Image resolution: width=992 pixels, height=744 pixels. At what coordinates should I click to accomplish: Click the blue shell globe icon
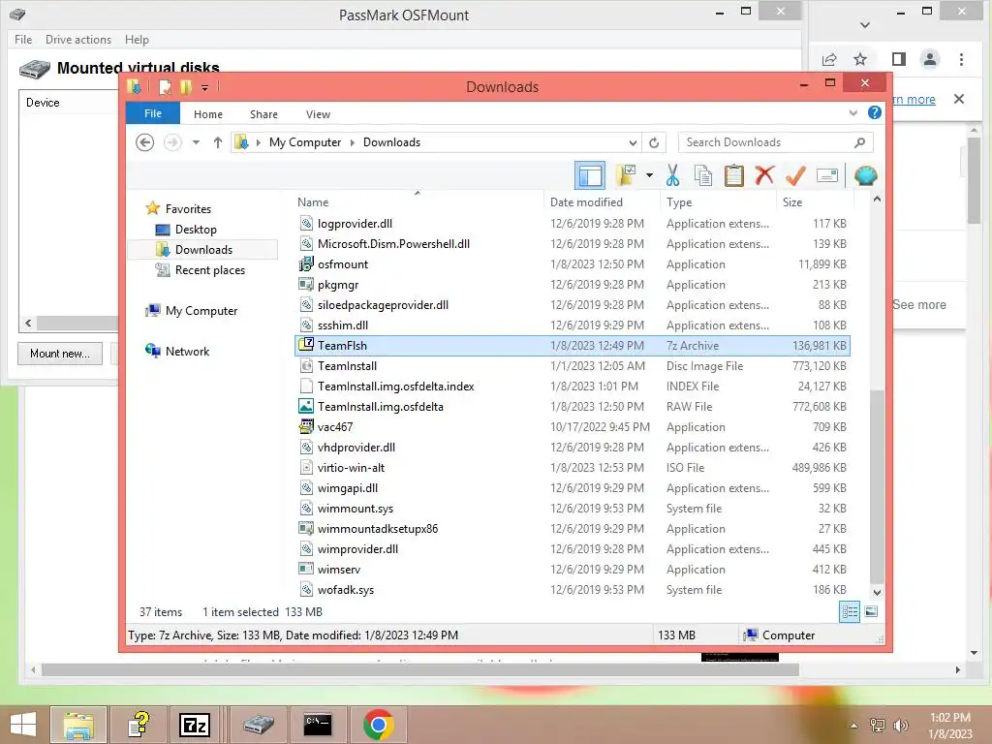(x=865, y=175)
